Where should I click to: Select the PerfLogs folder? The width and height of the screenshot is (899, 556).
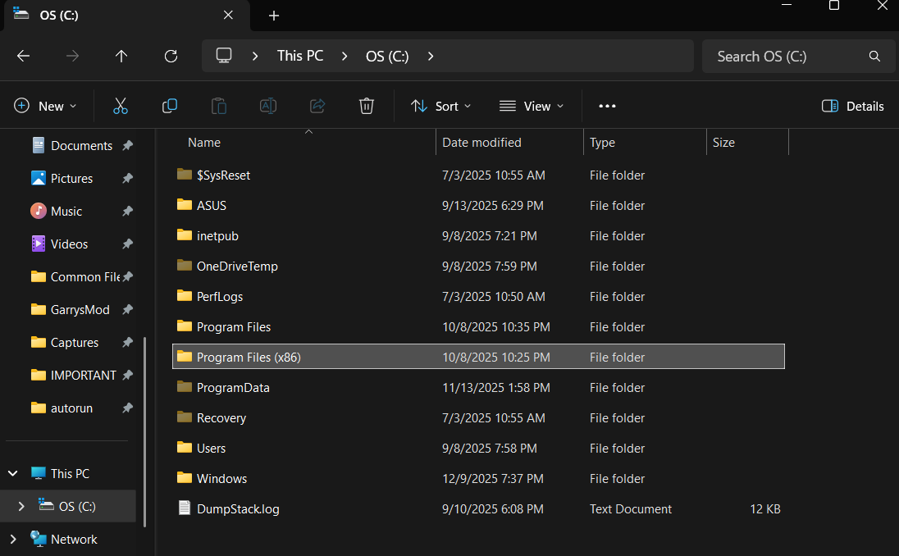pos(220,297)
